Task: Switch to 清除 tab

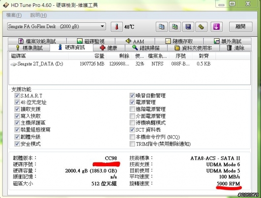Action: click(236, 48)
